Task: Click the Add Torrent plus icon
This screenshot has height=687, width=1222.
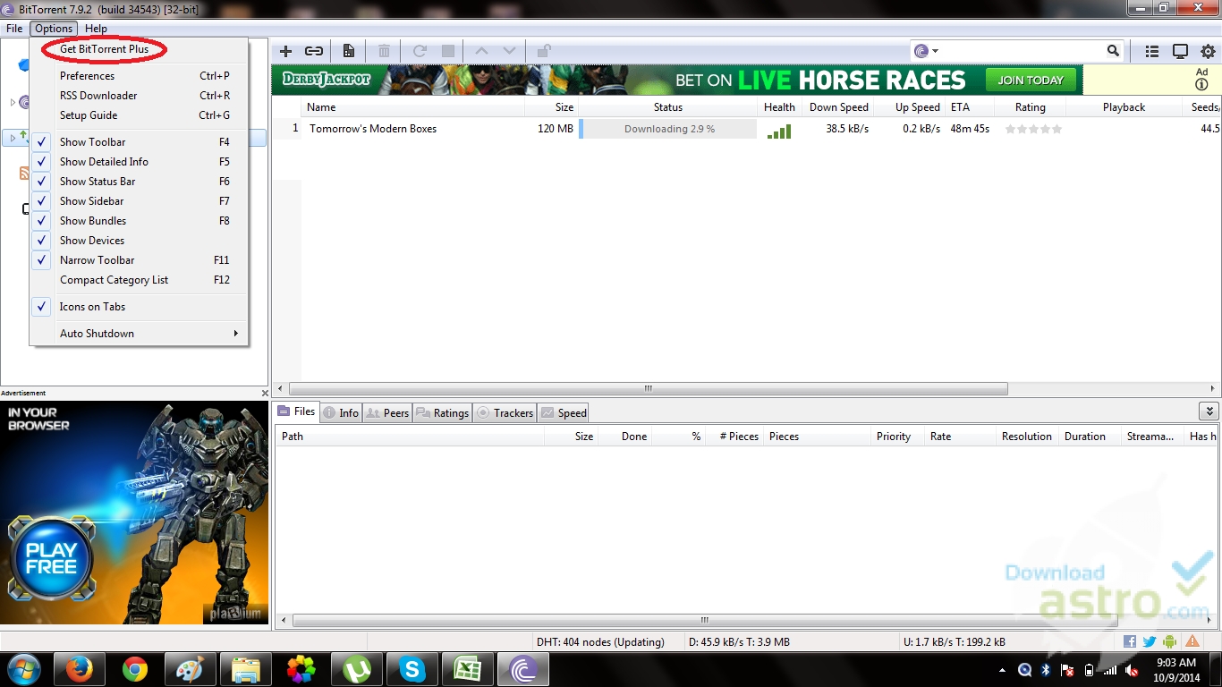Action: click(x=286, y=51)
